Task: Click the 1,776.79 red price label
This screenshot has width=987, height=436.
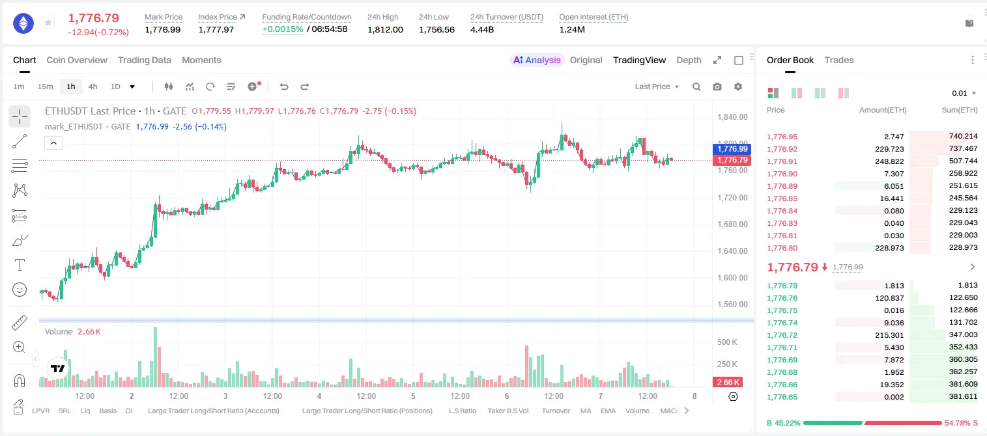Action: click(x=733, y=159)
